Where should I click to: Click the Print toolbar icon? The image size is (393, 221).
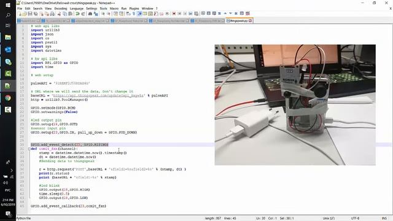pos(52,14)
